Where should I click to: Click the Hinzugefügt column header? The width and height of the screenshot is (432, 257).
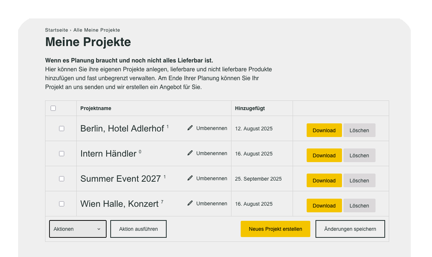250,108
